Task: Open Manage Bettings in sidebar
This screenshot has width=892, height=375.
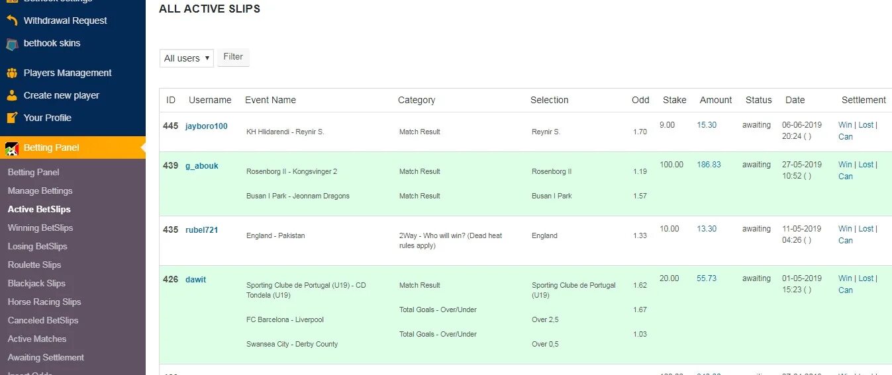Action: coord(40,190)
